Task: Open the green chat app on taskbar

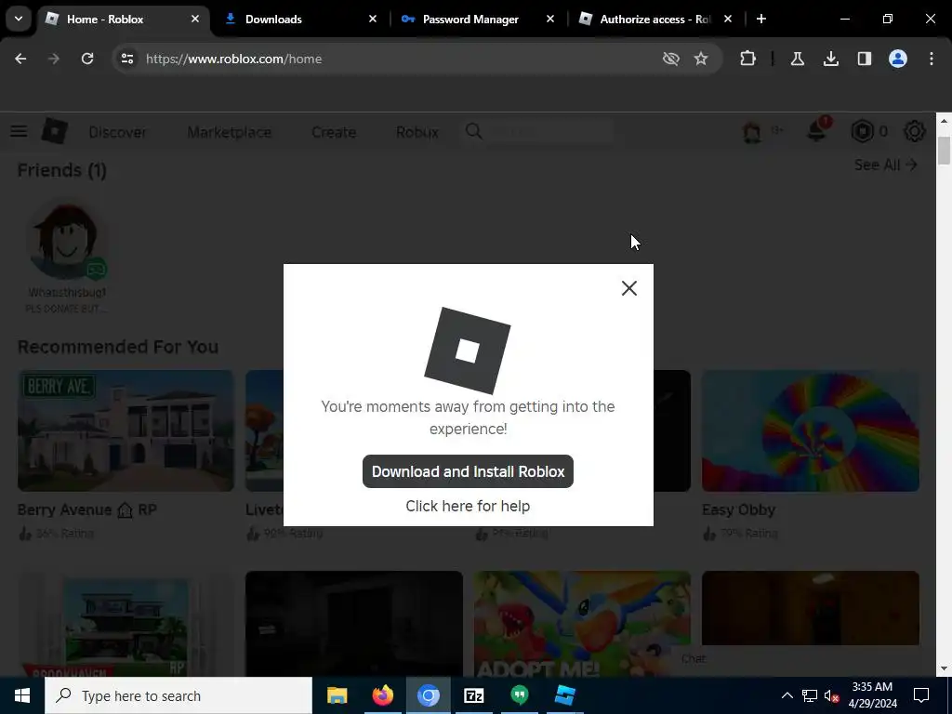Action: (519, 695)
